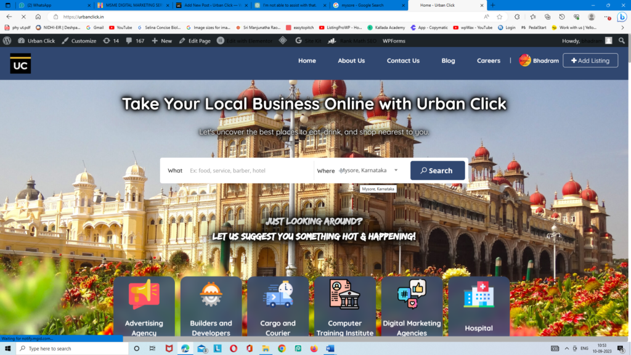Viewport: 631px width, 355px height.
Task: Click the admin bar search icon
Action: click(622, 41)
